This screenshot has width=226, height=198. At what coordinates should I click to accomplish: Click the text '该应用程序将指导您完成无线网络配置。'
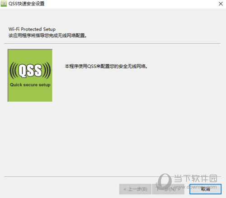tap(47, 36)
